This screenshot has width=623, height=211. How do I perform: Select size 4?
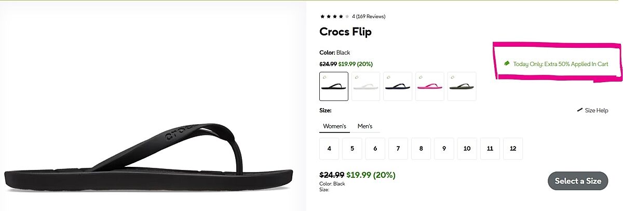(329, 149)
